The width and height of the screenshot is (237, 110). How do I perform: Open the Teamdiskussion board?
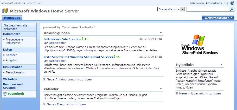(x=15, y=72)
